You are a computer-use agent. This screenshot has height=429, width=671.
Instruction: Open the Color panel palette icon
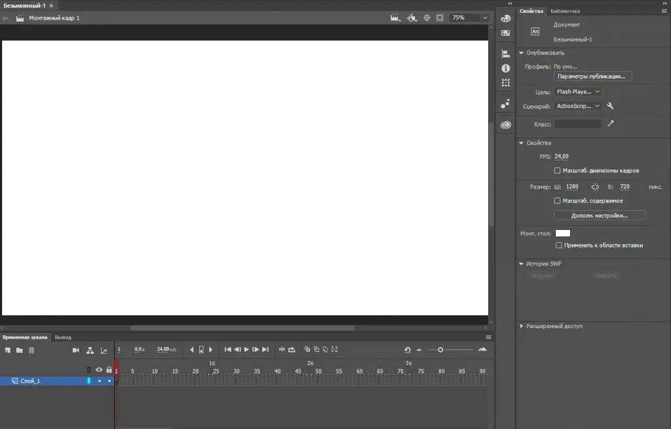[x=505, y=18]
